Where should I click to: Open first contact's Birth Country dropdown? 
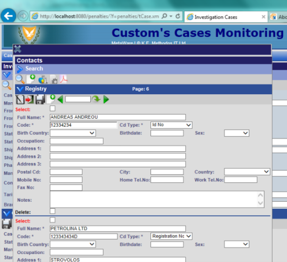click(73, 133)
